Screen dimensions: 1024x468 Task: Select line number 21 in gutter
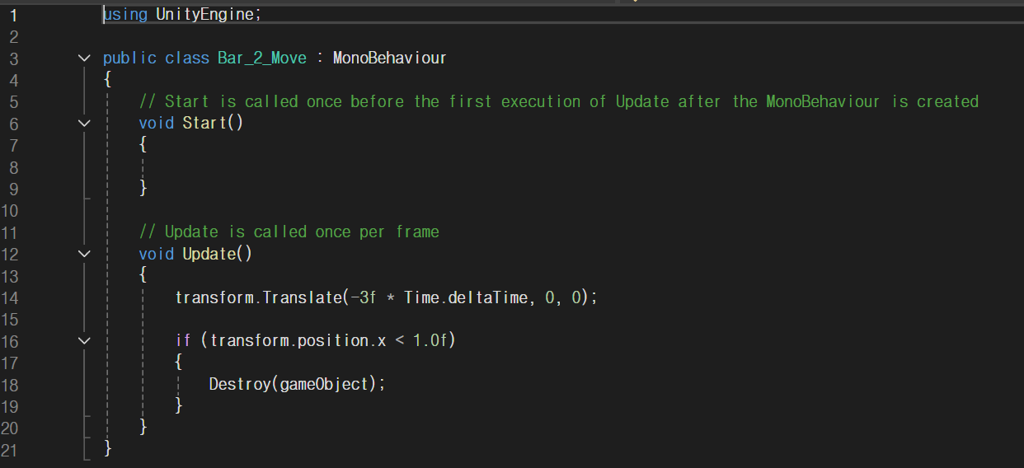[10, 450]
